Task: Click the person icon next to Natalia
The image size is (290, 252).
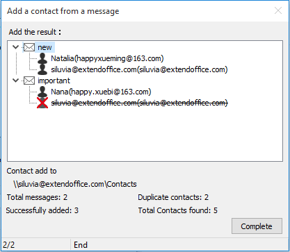Action: [x=42, y=58]
